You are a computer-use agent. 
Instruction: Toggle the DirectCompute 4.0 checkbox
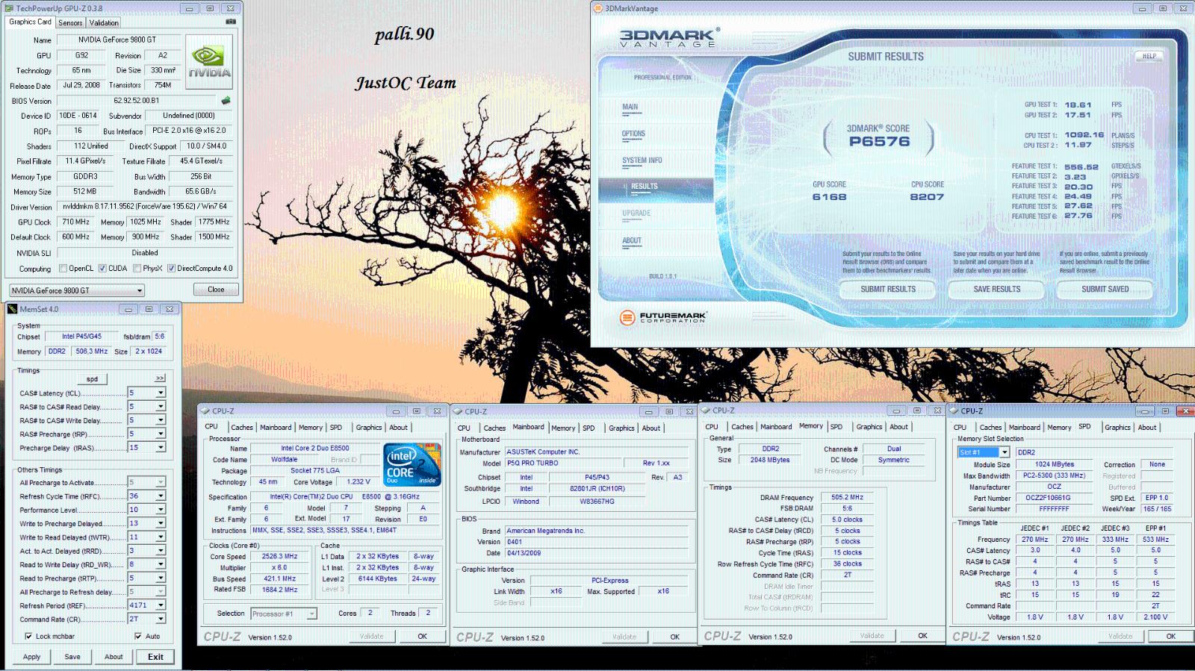pyautogui.click(x=172, y=269)
